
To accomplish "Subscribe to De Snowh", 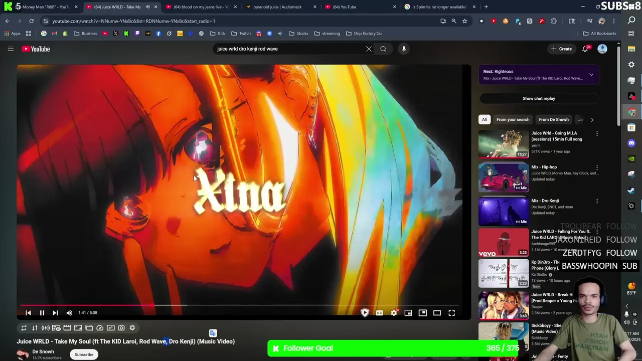I will [84, 354].
